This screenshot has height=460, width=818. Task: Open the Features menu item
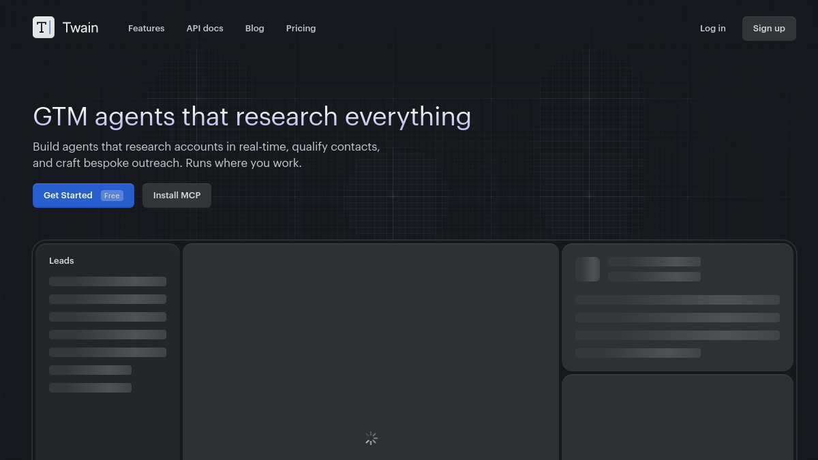pos(146,28)
